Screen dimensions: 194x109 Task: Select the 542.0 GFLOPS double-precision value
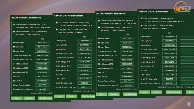coord(42,60)
